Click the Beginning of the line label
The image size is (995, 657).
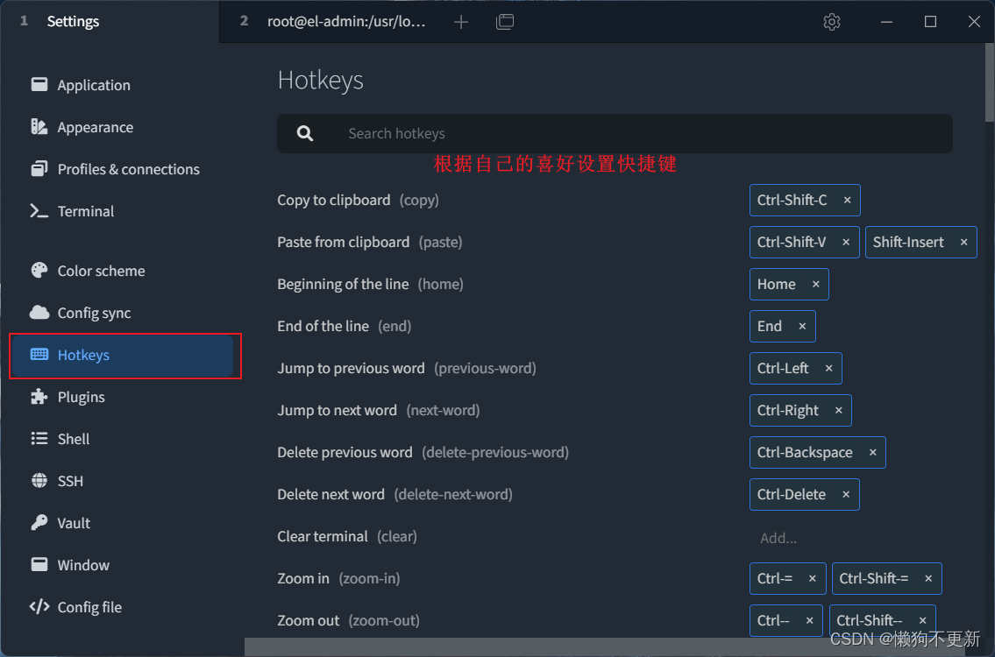tap(343, 284)
